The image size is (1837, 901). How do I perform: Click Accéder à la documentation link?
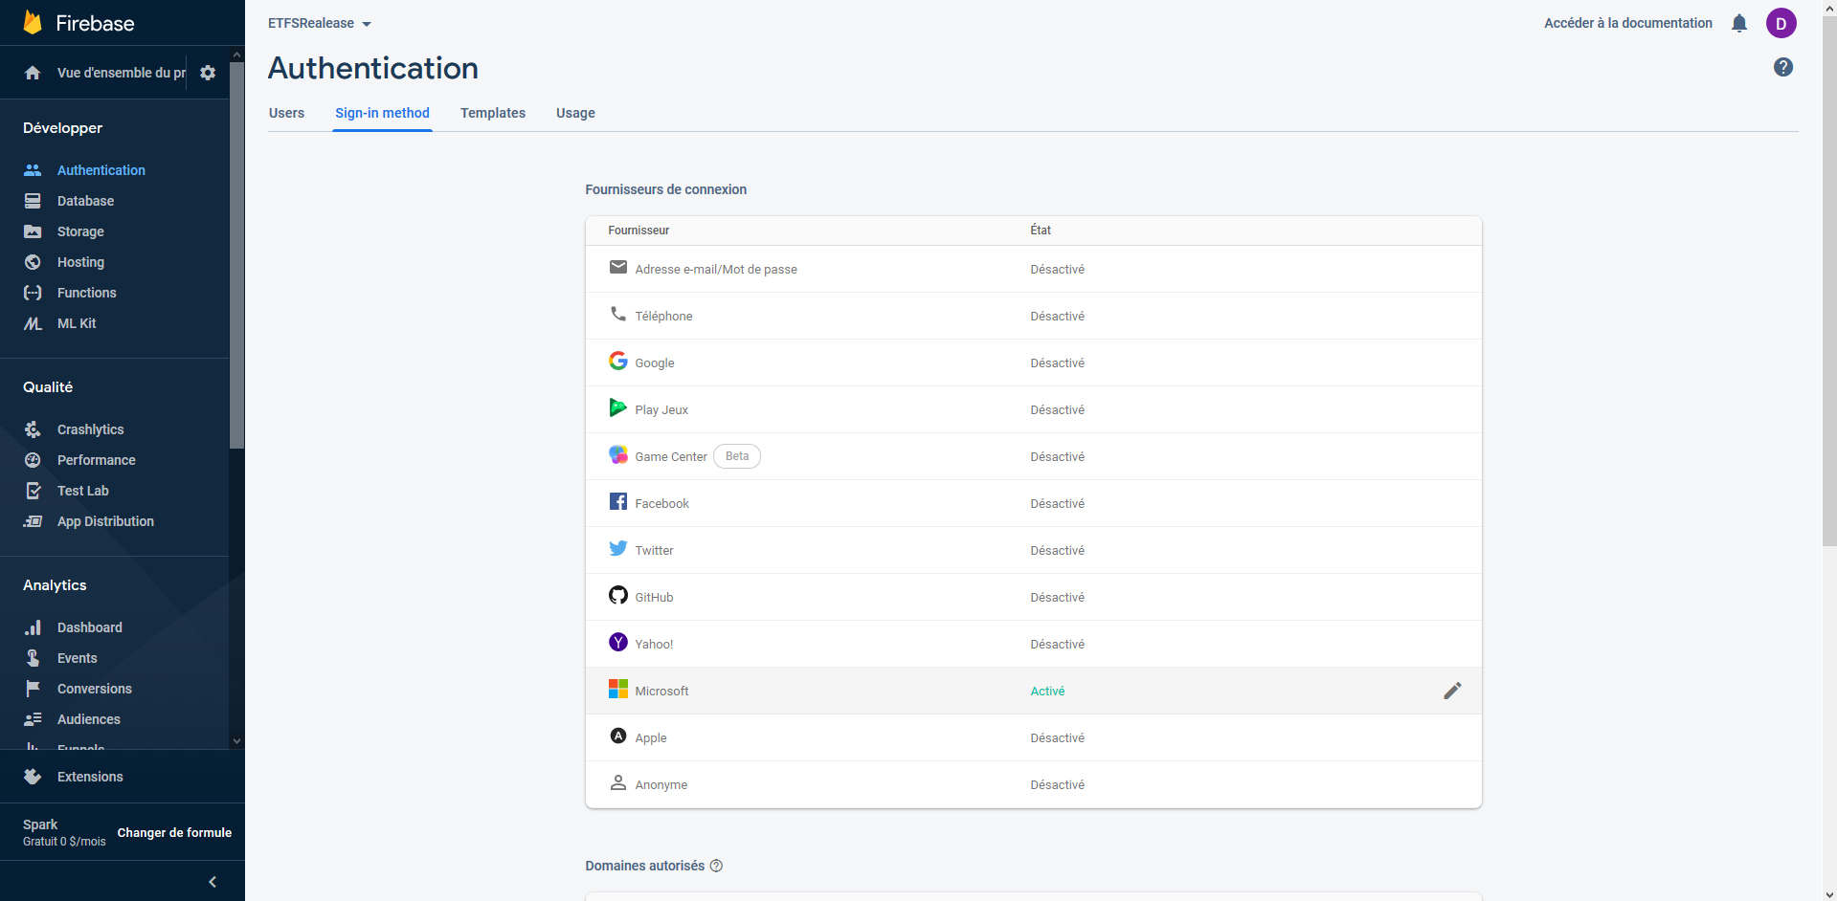click(x=1627, y=23)
